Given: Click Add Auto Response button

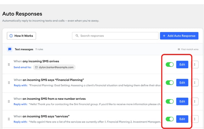Looking at the screenshot, I should pyautogui.click(x=179, y=36).
